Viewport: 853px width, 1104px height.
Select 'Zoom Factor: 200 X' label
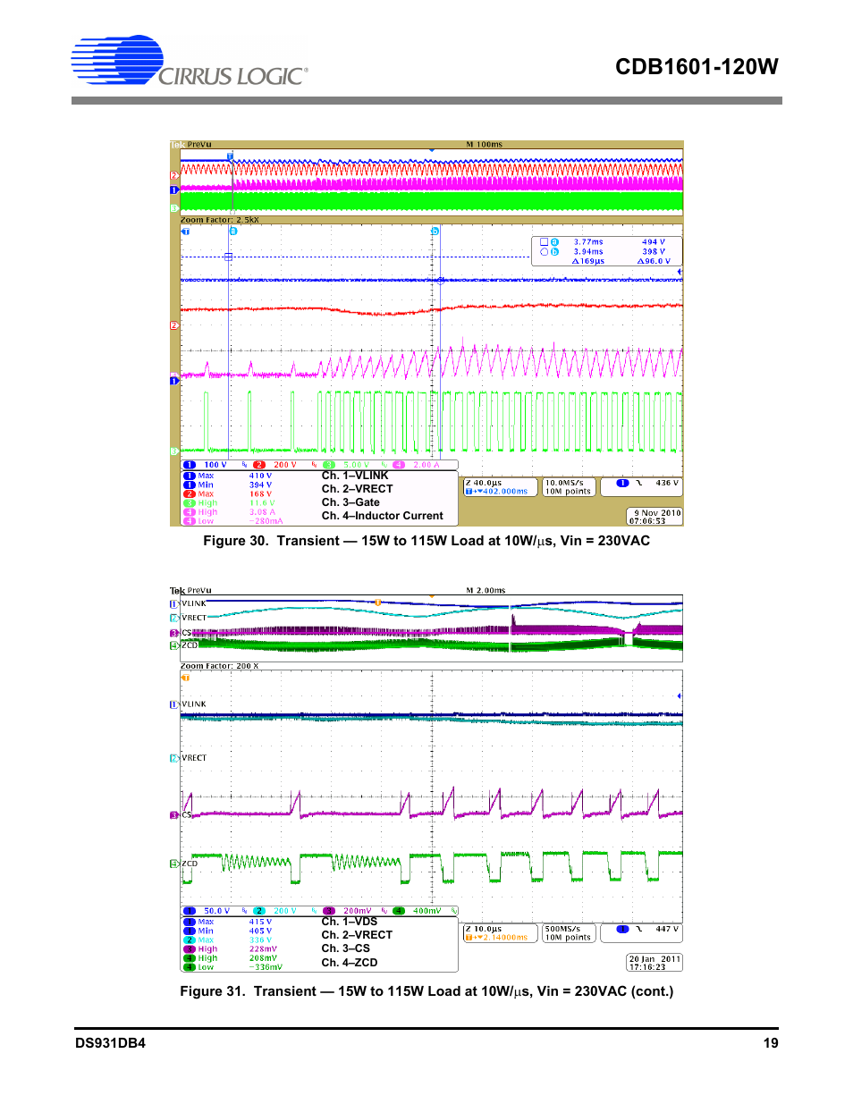coord(220,666)
